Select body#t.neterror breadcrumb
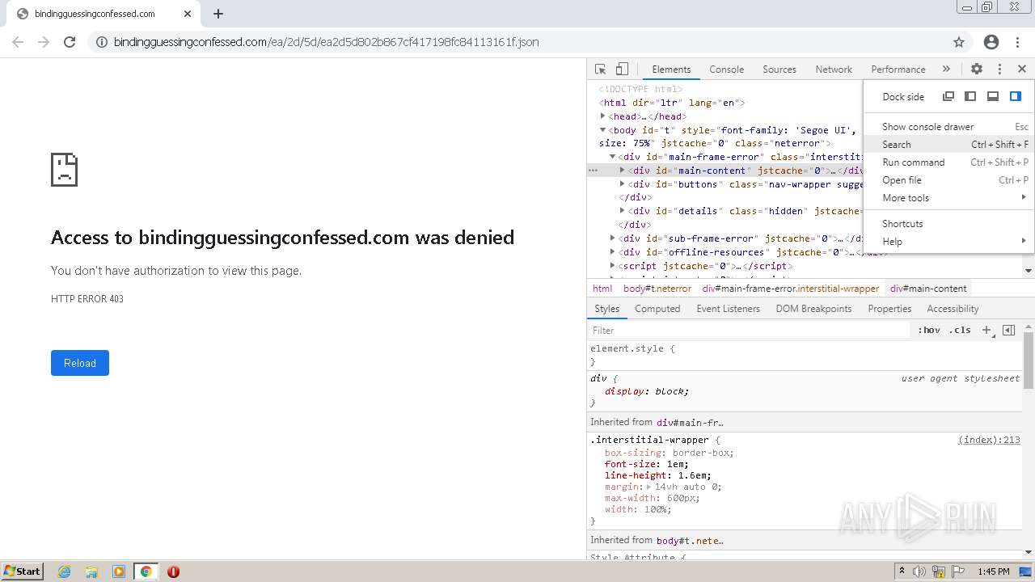Viewport: 1035px width, 582px height. click(x=657, y=289)
